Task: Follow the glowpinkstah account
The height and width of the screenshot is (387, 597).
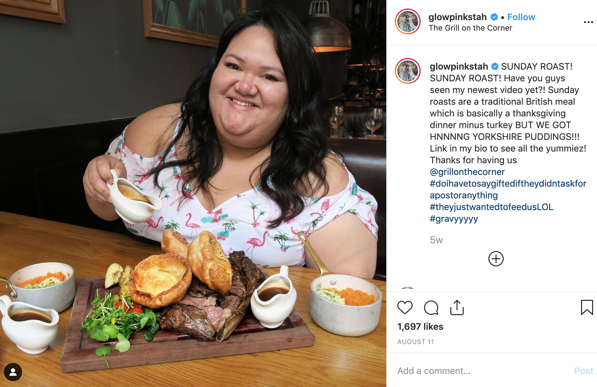Action: pyautogui.click(x=521, y=17)
